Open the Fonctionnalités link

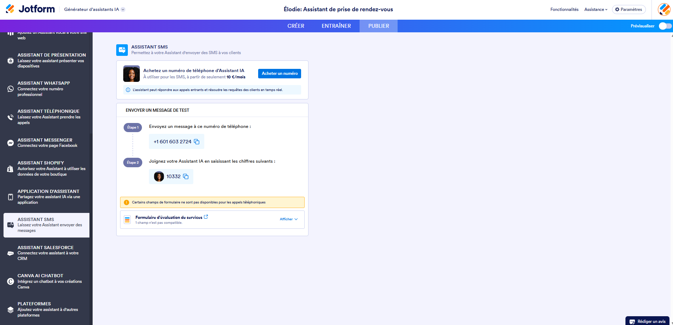pos(564,9)
